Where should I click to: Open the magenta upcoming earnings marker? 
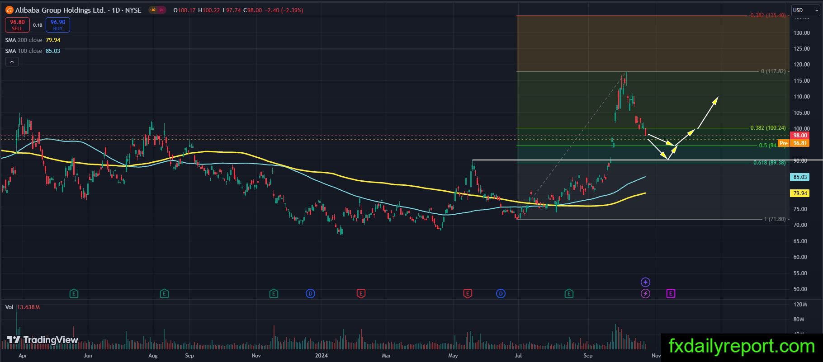point(671,294)
